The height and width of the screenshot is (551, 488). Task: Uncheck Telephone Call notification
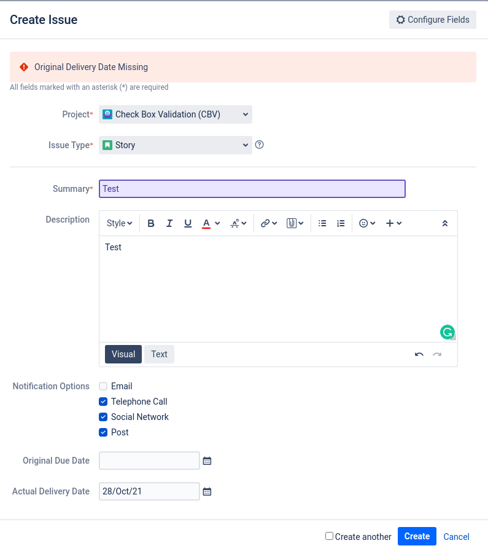tap(103, 402)
